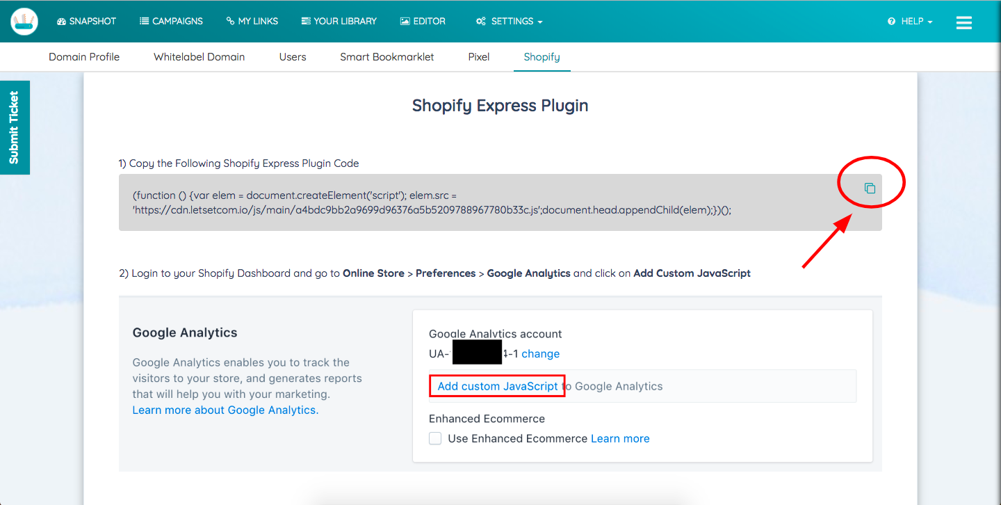Viewport: 1001px width, 505px height.
Task: Open Enhanced Ecommerce Learn more link
Action: pos(620,438)
